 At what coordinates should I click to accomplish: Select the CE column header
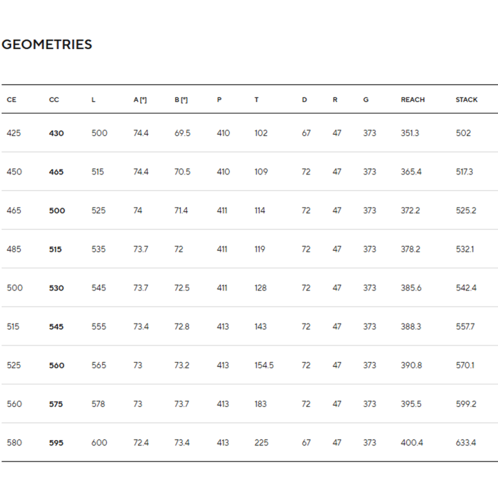tap(11, 100)
